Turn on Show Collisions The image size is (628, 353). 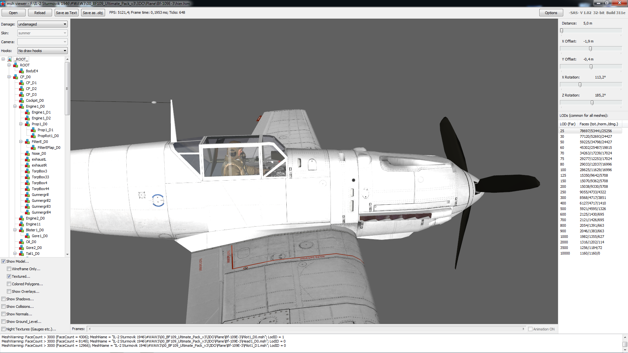(4, 307)
